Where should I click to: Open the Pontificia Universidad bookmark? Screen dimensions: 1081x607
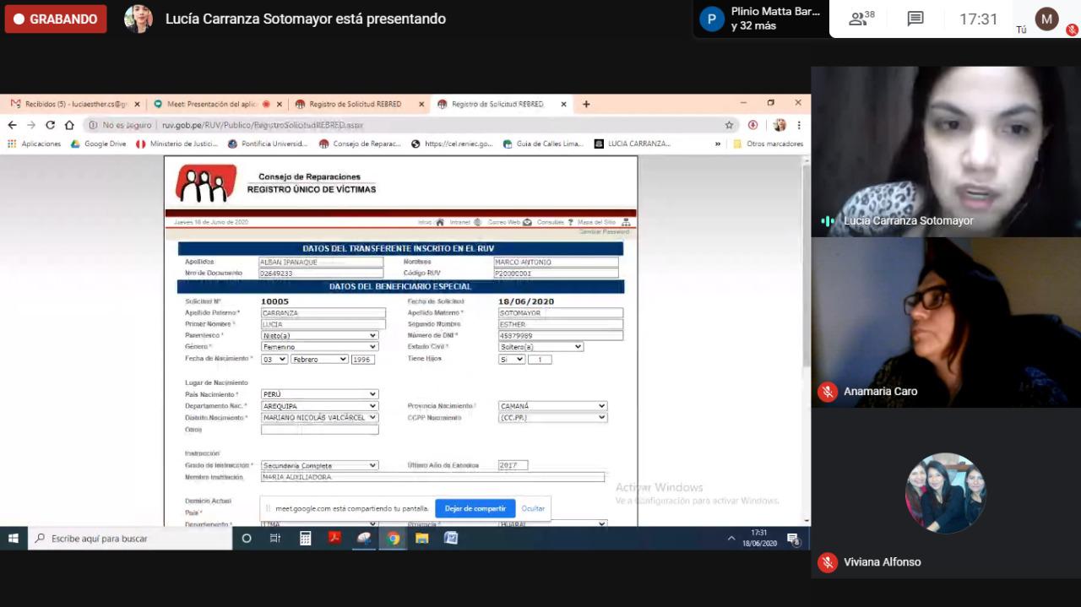tap(269, 144)
